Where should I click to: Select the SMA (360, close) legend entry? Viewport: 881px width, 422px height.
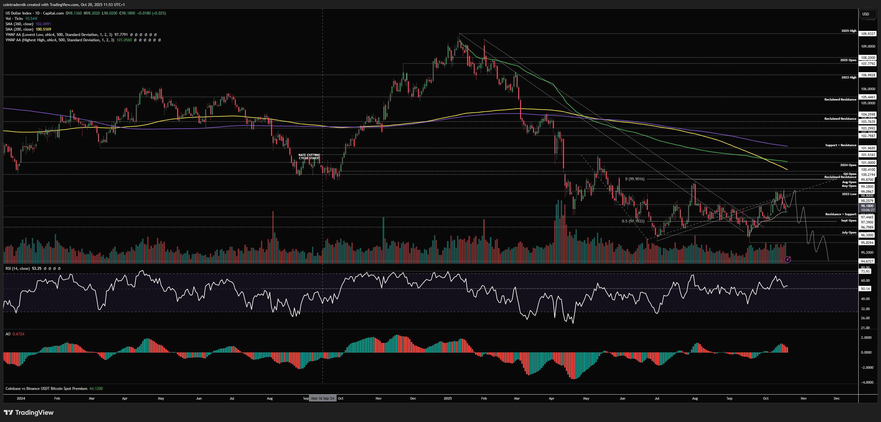(19, 24)
